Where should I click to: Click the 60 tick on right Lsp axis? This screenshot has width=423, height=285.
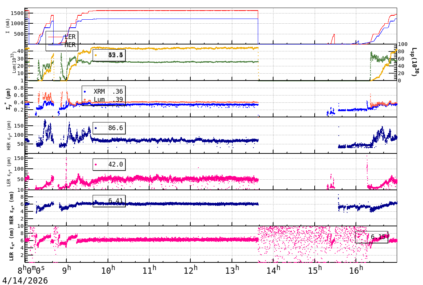point(401,59)
